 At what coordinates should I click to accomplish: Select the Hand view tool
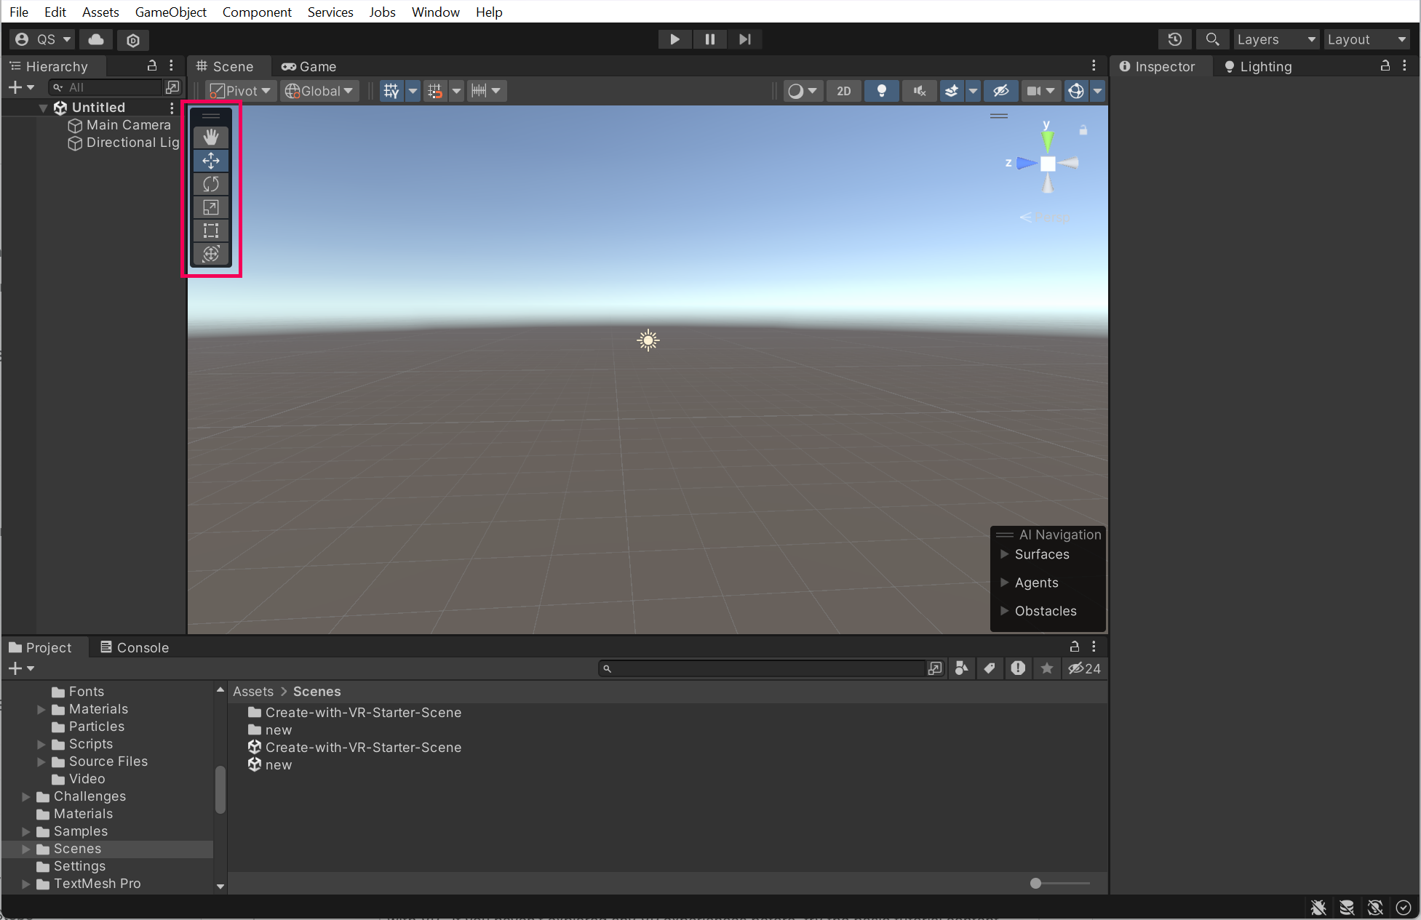tap(211, 137)
